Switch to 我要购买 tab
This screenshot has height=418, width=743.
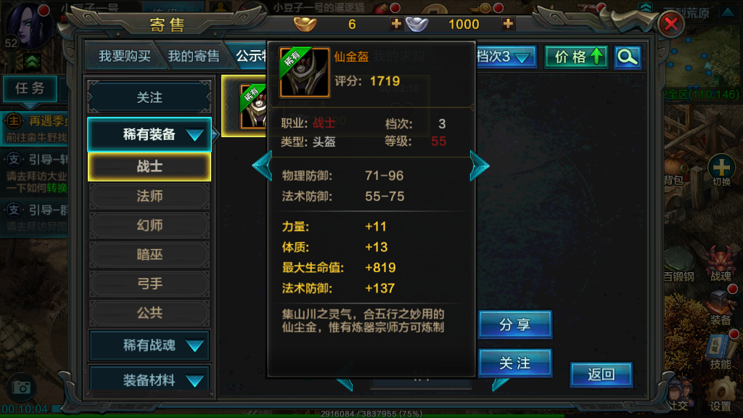coord(124,57)
